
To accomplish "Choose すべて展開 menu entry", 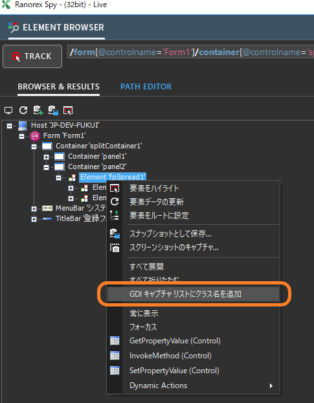I will 194,267.
